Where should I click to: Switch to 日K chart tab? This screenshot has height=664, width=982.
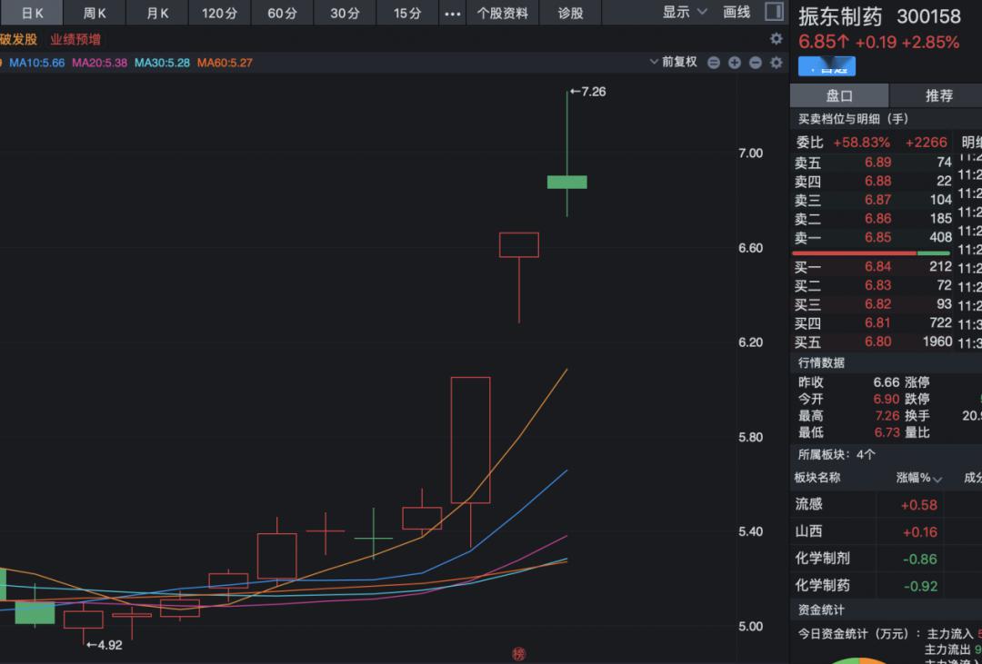click(x=32, y=13)
